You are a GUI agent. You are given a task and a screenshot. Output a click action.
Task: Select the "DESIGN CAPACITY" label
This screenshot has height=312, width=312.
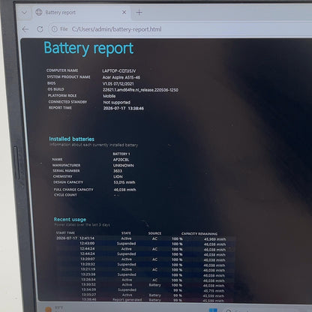pos(68,182)
